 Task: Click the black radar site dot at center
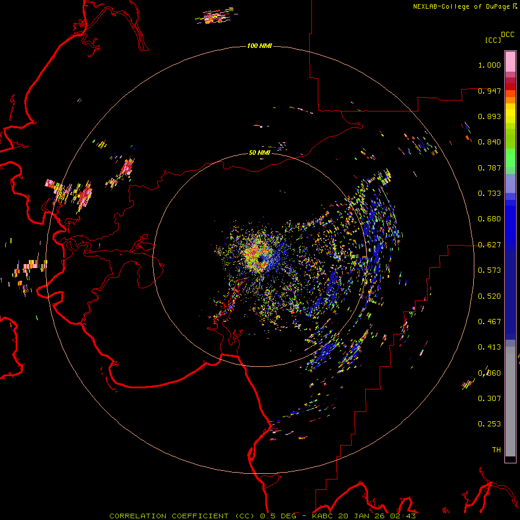261,259
